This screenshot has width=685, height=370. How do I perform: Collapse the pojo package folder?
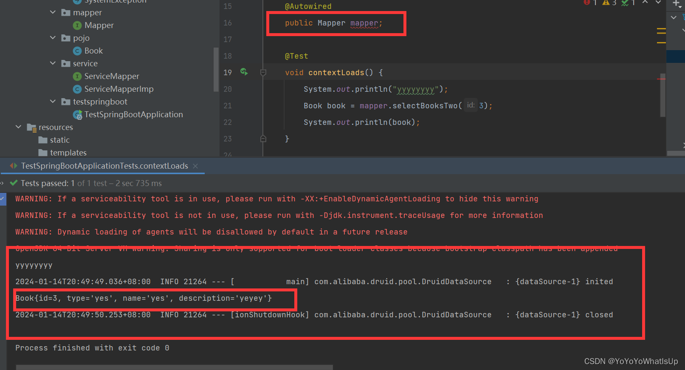click(53, 38)
